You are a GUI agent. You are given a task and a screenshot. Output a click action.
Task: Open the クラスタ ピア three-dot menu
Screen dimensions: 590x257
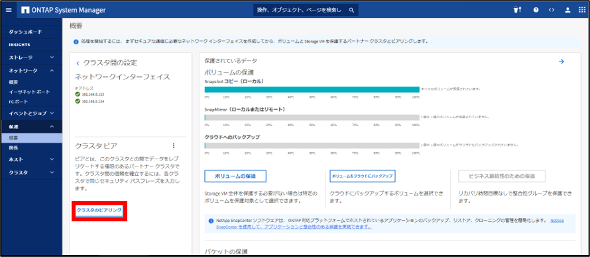pos(174,145)
